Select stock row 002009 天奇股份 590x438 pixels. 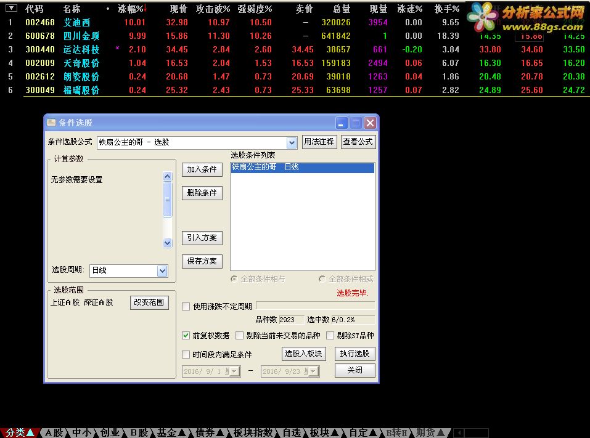point(295,63)
